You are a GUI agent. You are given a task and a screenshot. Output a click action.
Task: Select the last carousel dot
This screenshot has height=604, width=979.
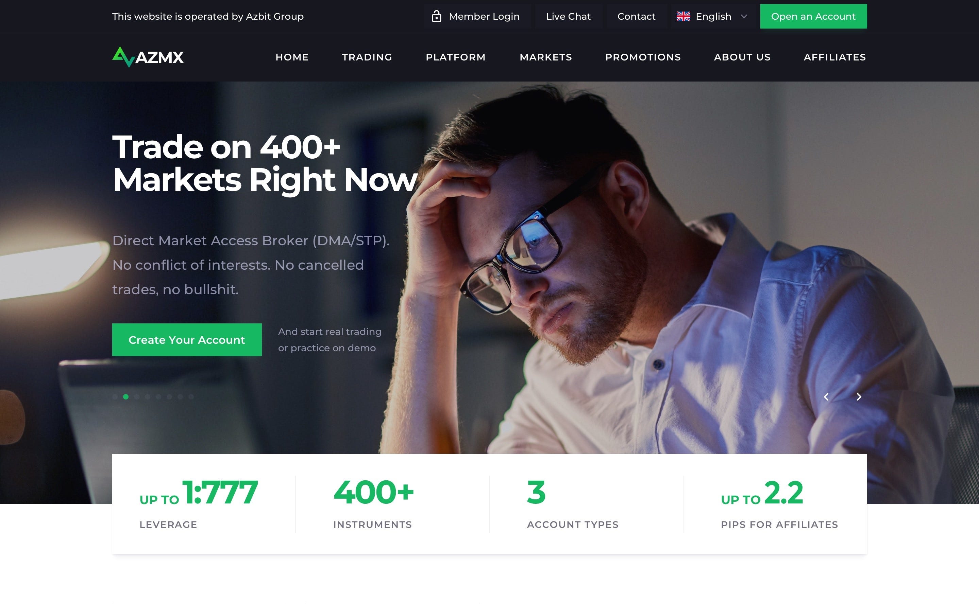(x=191, y=397)
